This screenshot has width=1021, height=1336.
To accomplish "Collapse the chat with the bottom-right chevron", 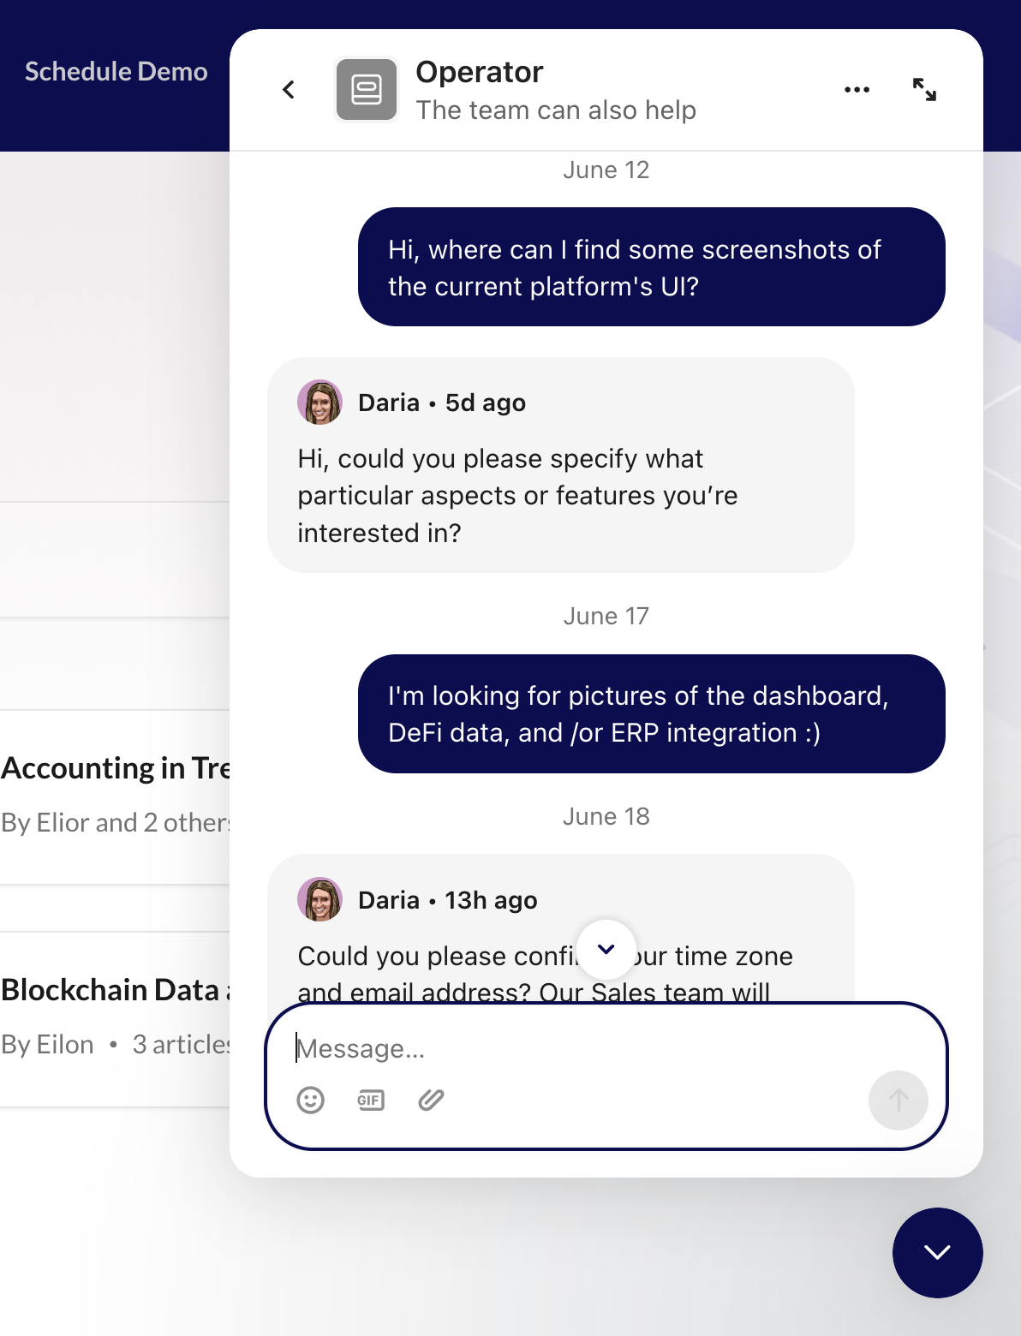I will point(937,1252).
